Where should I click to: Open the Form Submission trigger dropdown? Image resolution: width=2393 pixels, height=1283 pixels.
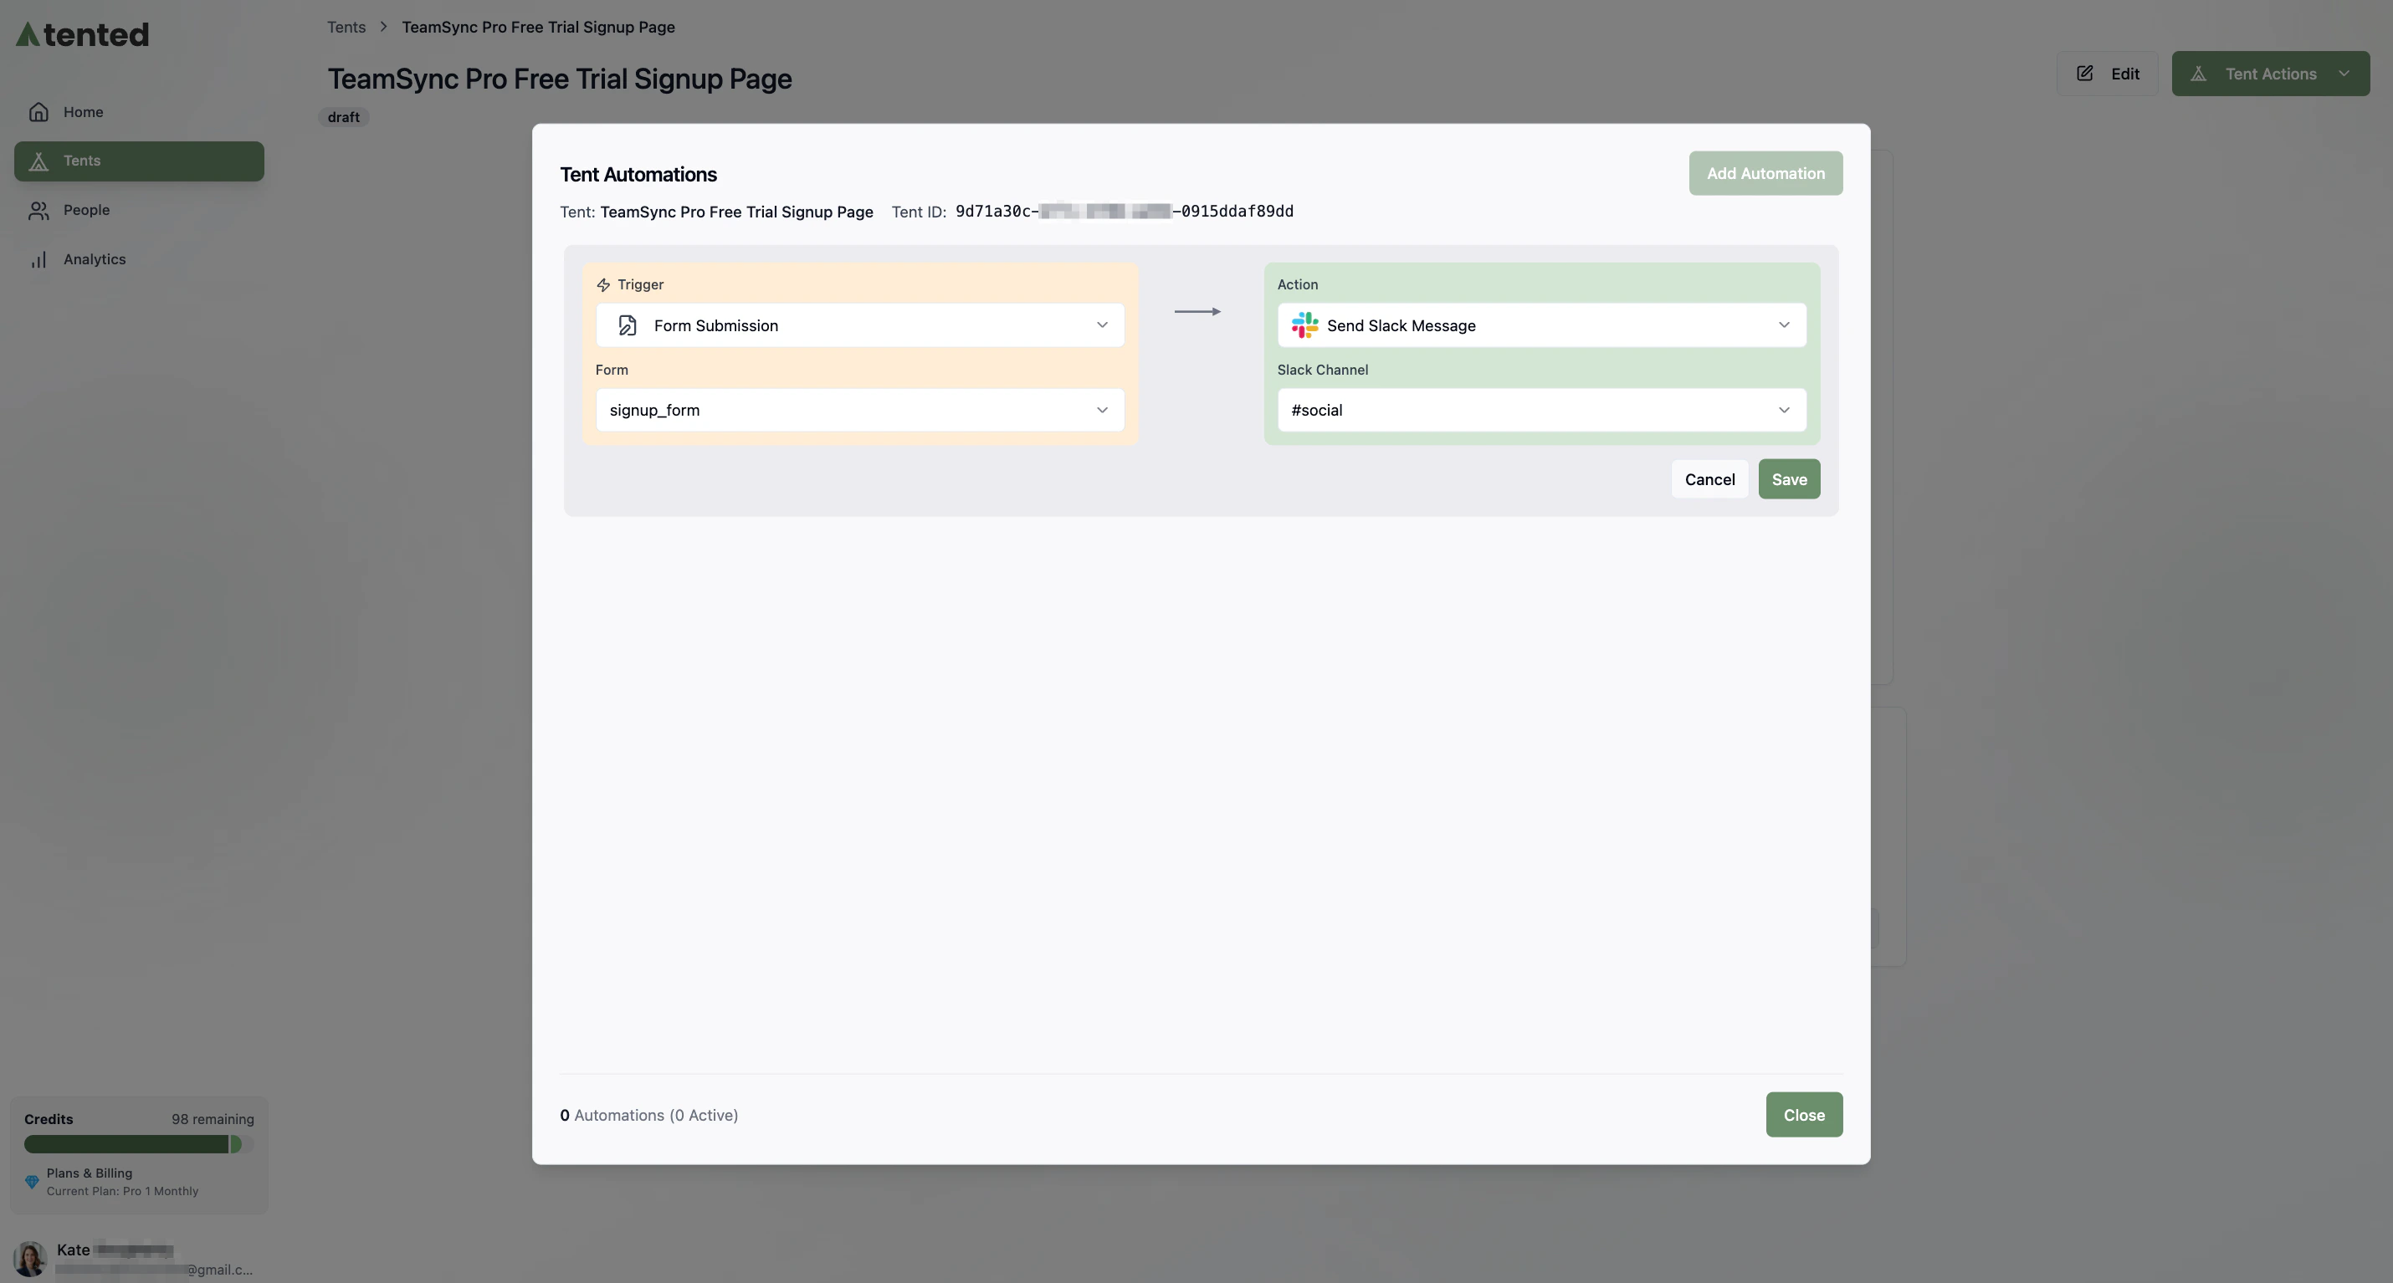pyautogui.click(x=1102, y=325)
